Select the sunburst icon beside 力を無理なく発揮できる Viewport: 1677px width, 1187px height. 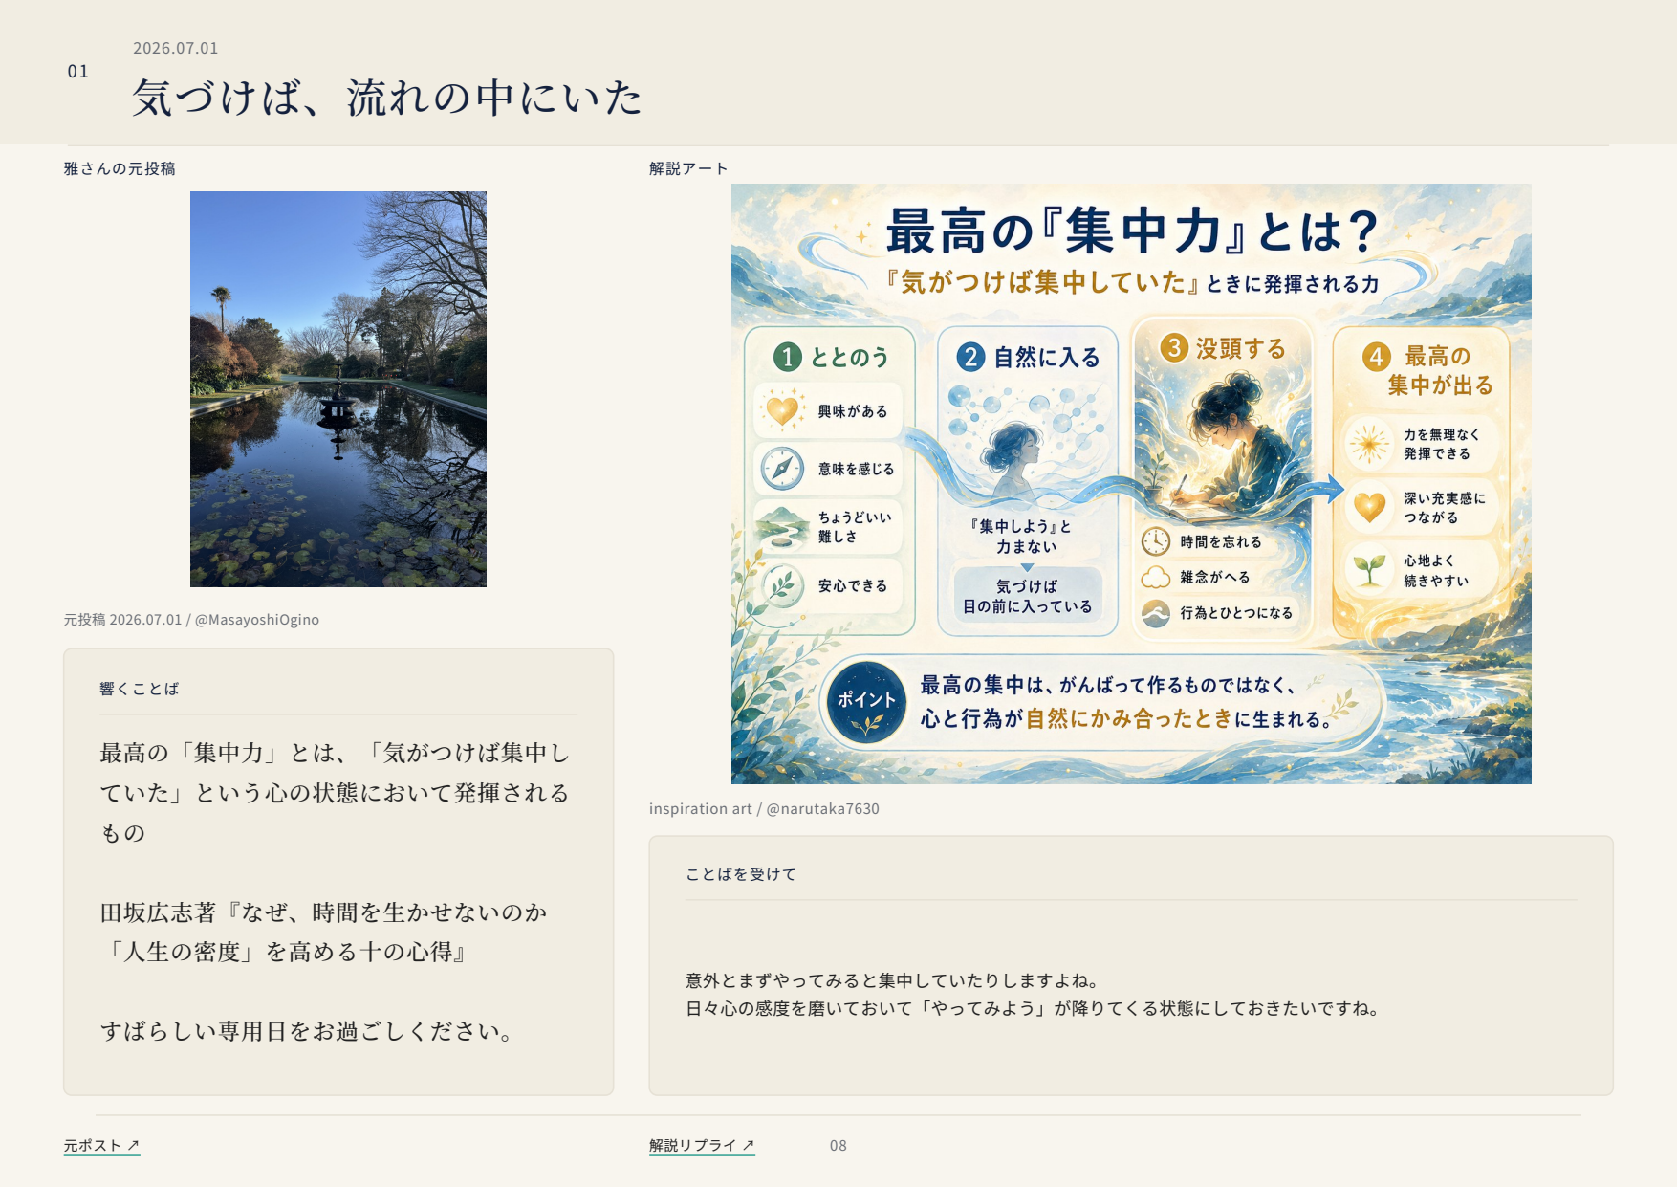tap(1369, 444)
